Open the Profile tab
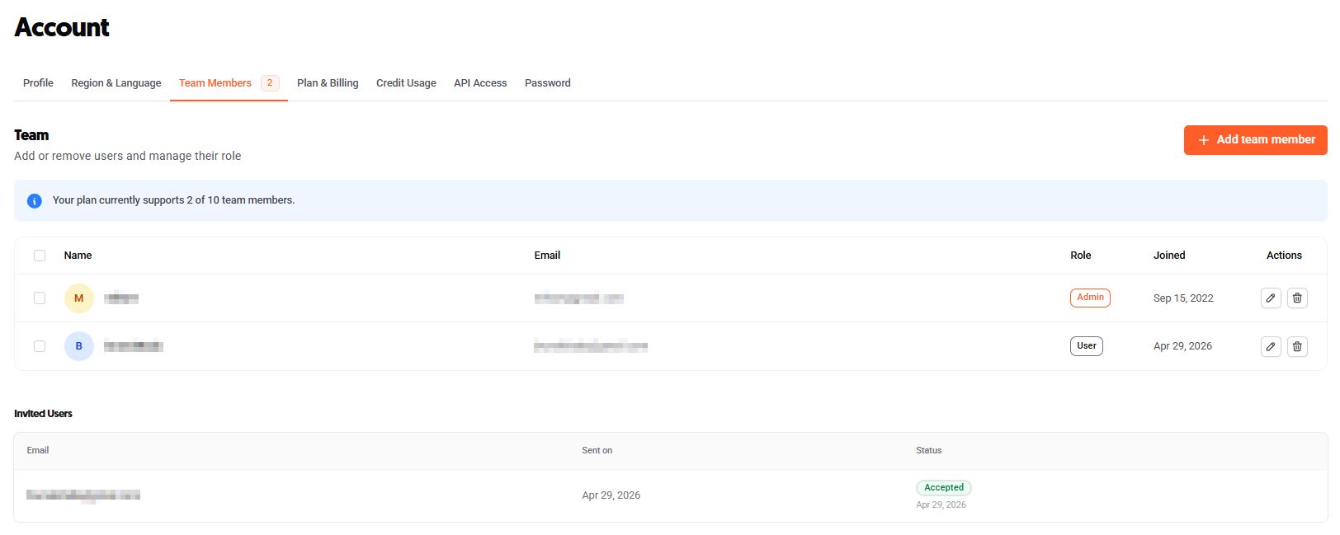This screenshot has height=535, width=1340. [x=38, y=83]
